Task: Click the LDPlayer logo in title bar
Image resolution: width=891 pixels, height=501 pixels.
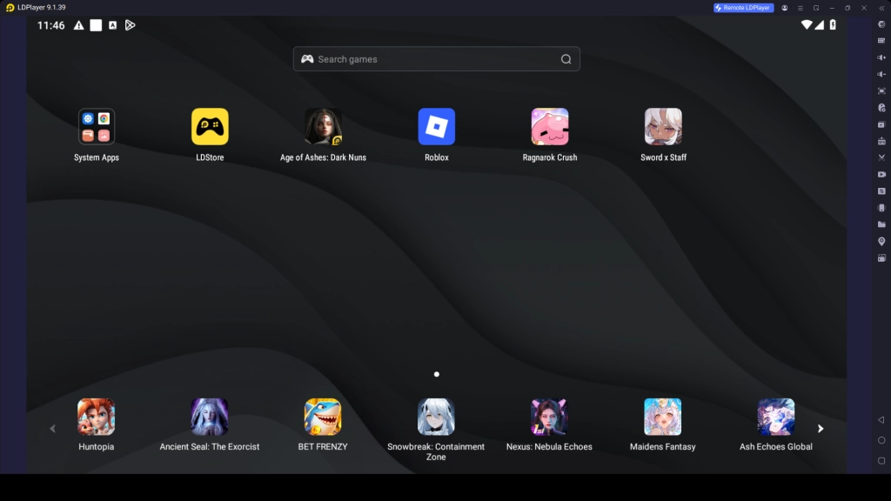Action: tap(10, 8)
